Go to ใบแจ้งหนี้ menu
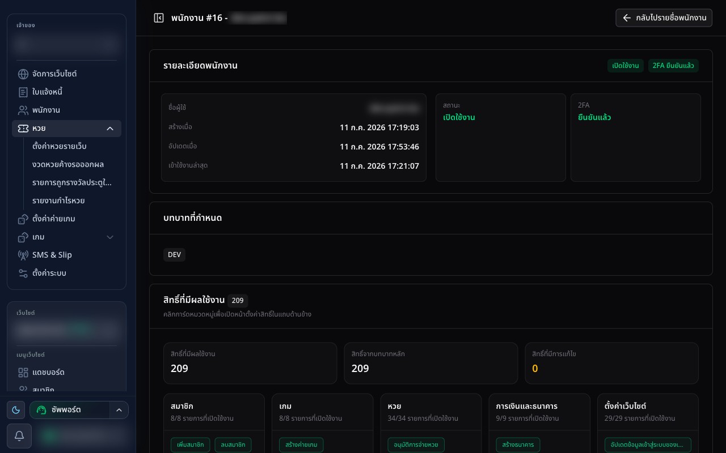The image size is (726, 453). [x=66, y=92]
